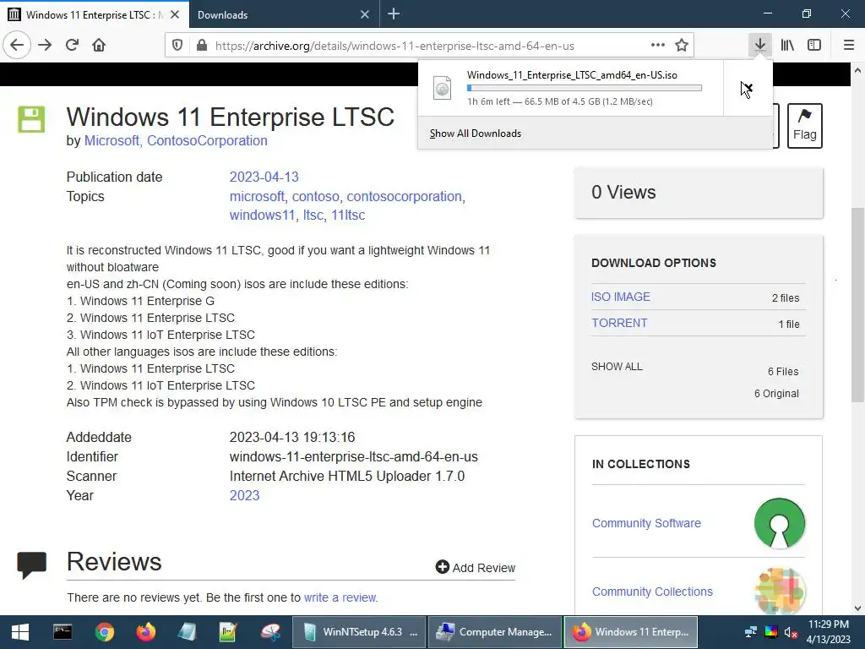This screenshot has height=649, width=865.
Task: Open Community Software collection logo
Action: 780,523
